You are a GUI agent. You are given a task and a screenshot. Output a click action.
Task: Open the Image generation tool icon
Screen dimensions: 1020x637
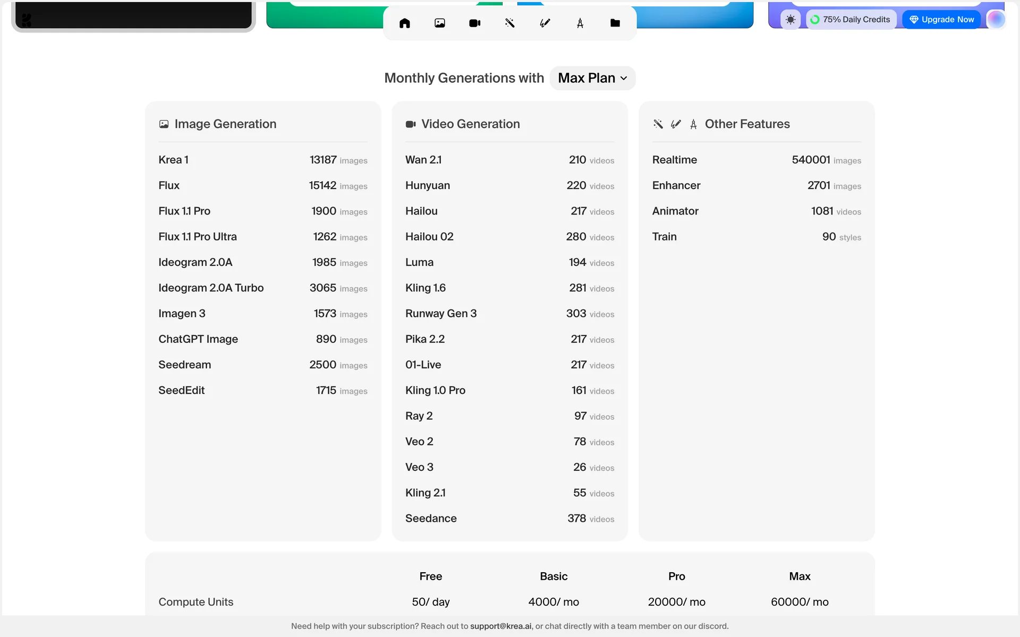pos(440,23)
